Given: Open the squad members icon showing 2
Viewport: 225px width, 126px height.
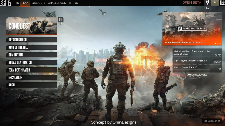Looking at the screenshot, I should [x=208, y=3].
